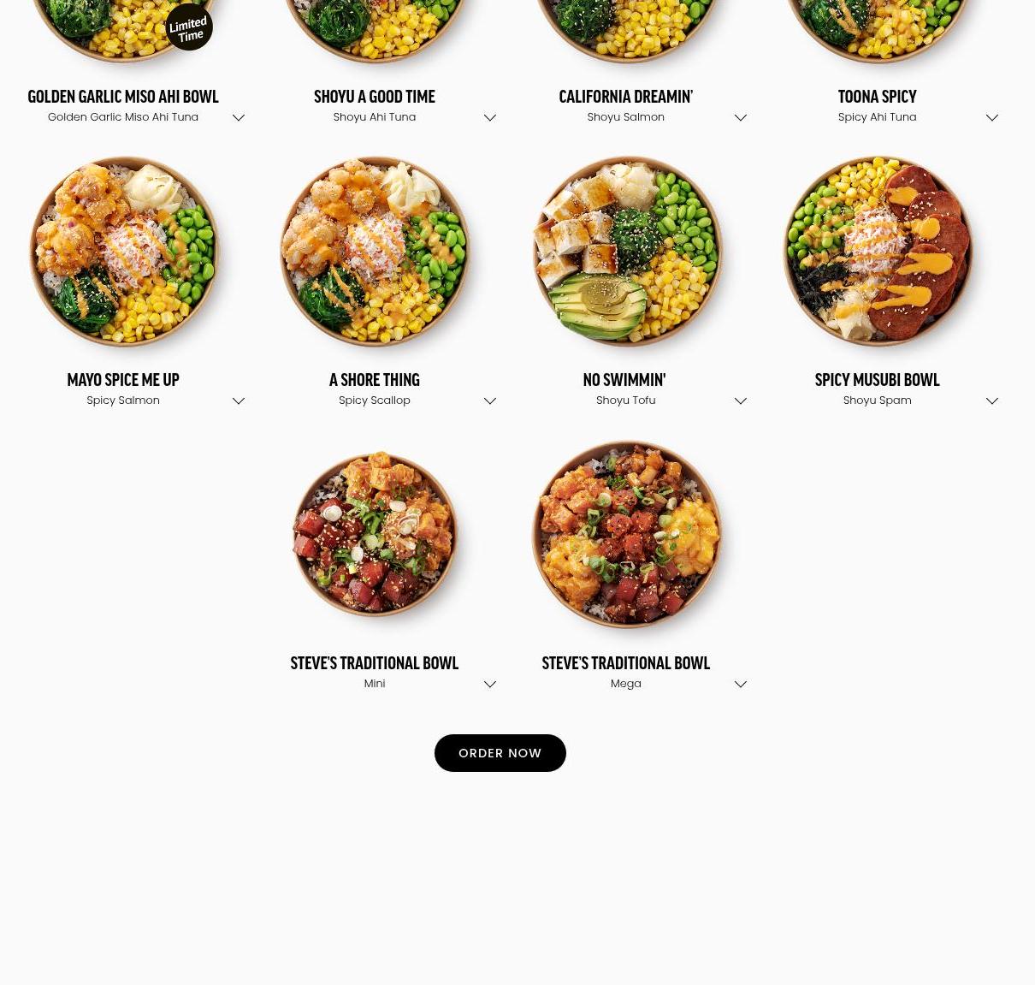Viewport: 1035px width, 985px height.
Task: Open Steve's Traditional Bowl Mega image
Action: (x=627, y=534)
